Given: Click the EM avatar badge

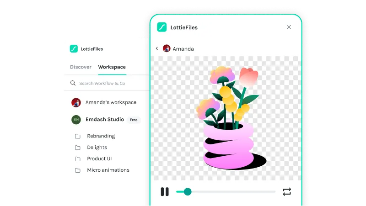Looking at the screenshot, I should click(x=76, y=120).
